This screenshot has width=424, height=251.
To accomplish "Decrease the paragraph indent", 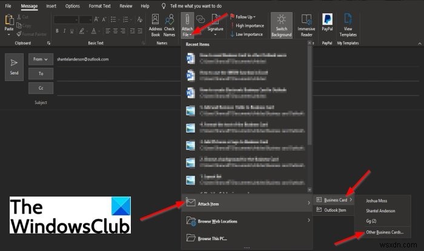I will point(132,31).
